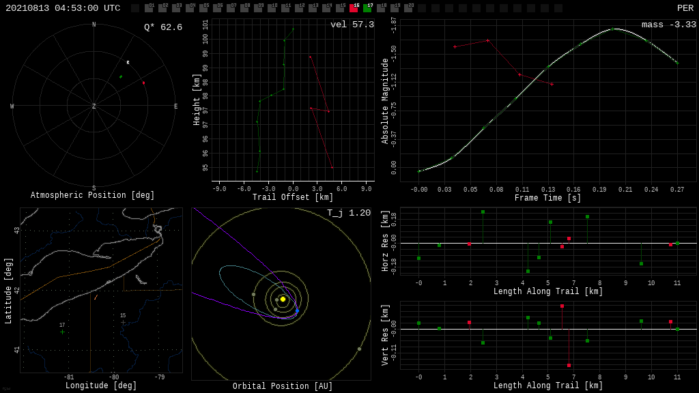Click the W compass label on polar plot
The image size is (699, 393).
tap(12, 106)
